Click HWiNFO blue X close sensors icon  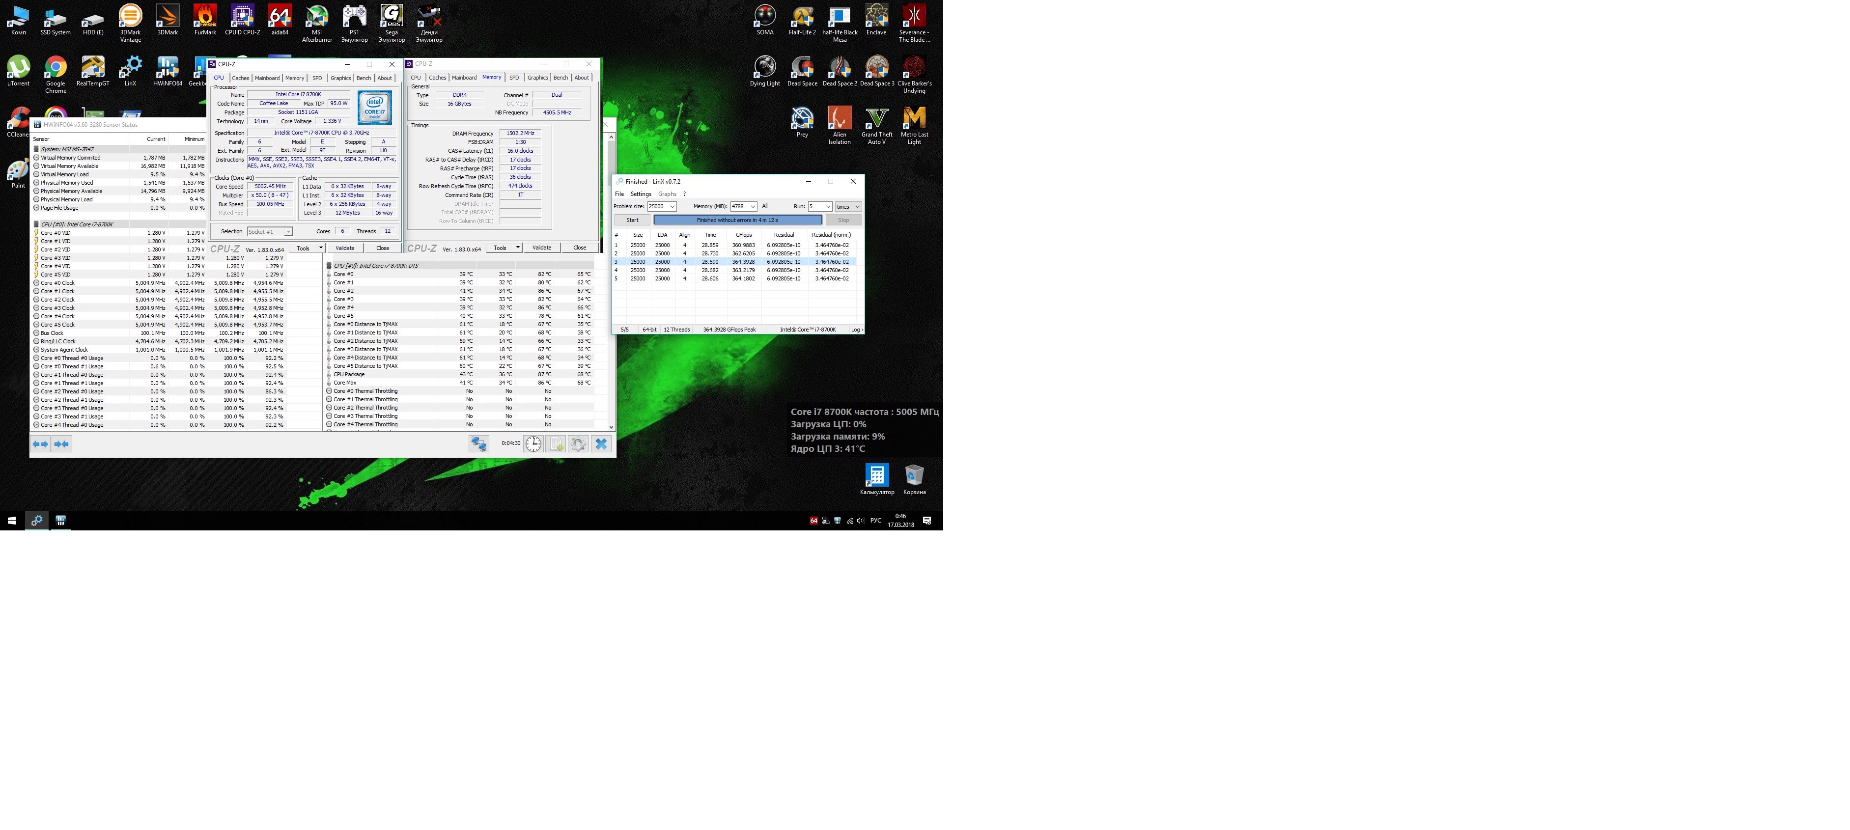[601, 444]
